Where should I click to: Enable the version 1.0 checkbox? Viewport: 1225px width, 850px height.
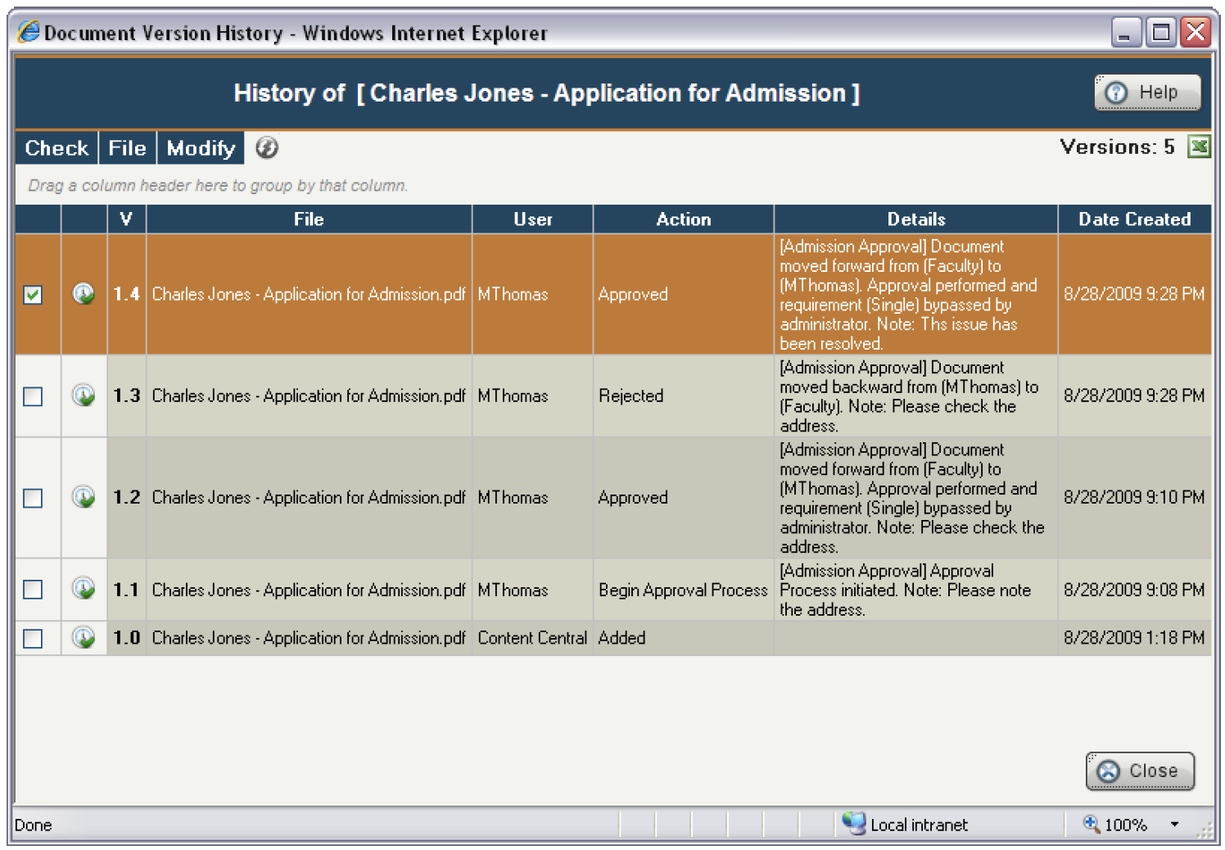33,638
